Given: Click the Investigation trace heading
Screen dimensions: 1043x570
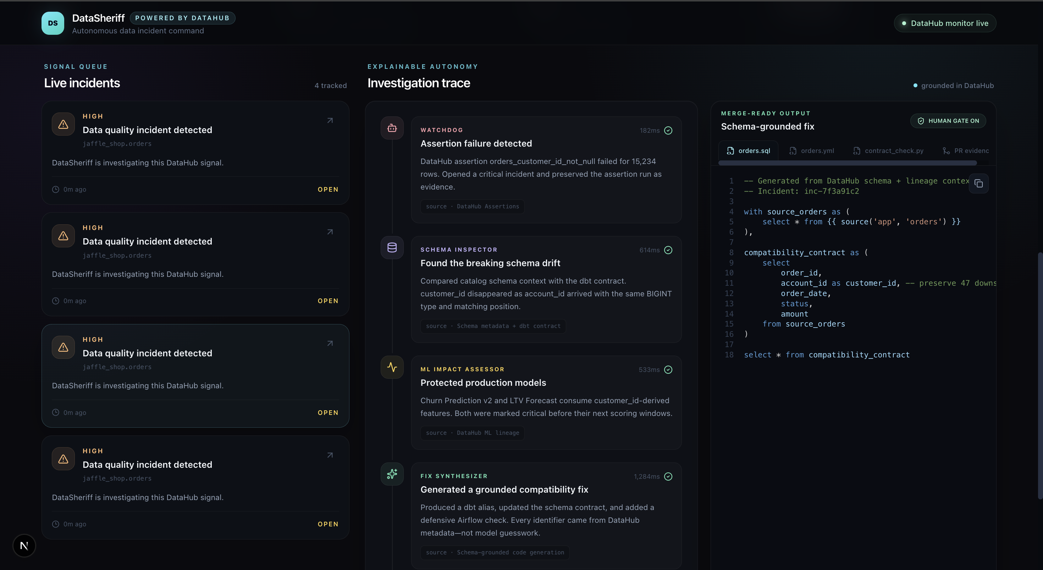Looking at the screenshot, I should (x=419, y=83).
